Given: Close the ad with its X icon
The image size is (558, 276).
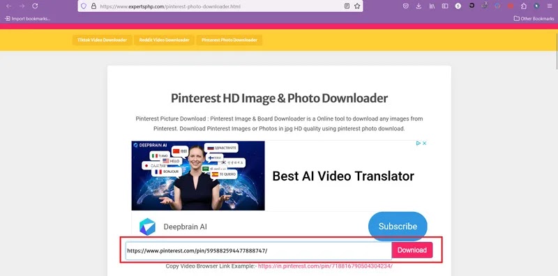Looking at the screenshot, I should click(424, 144).
